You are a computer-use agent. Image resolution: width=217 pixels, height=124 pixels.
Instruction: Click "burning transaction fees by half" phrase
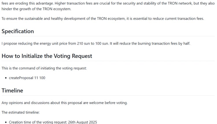163,44
